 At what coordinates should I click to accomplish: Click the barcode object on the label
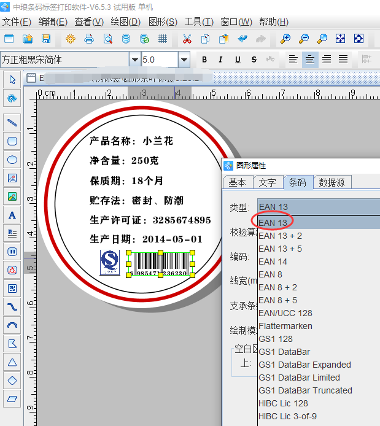(161, 263)
